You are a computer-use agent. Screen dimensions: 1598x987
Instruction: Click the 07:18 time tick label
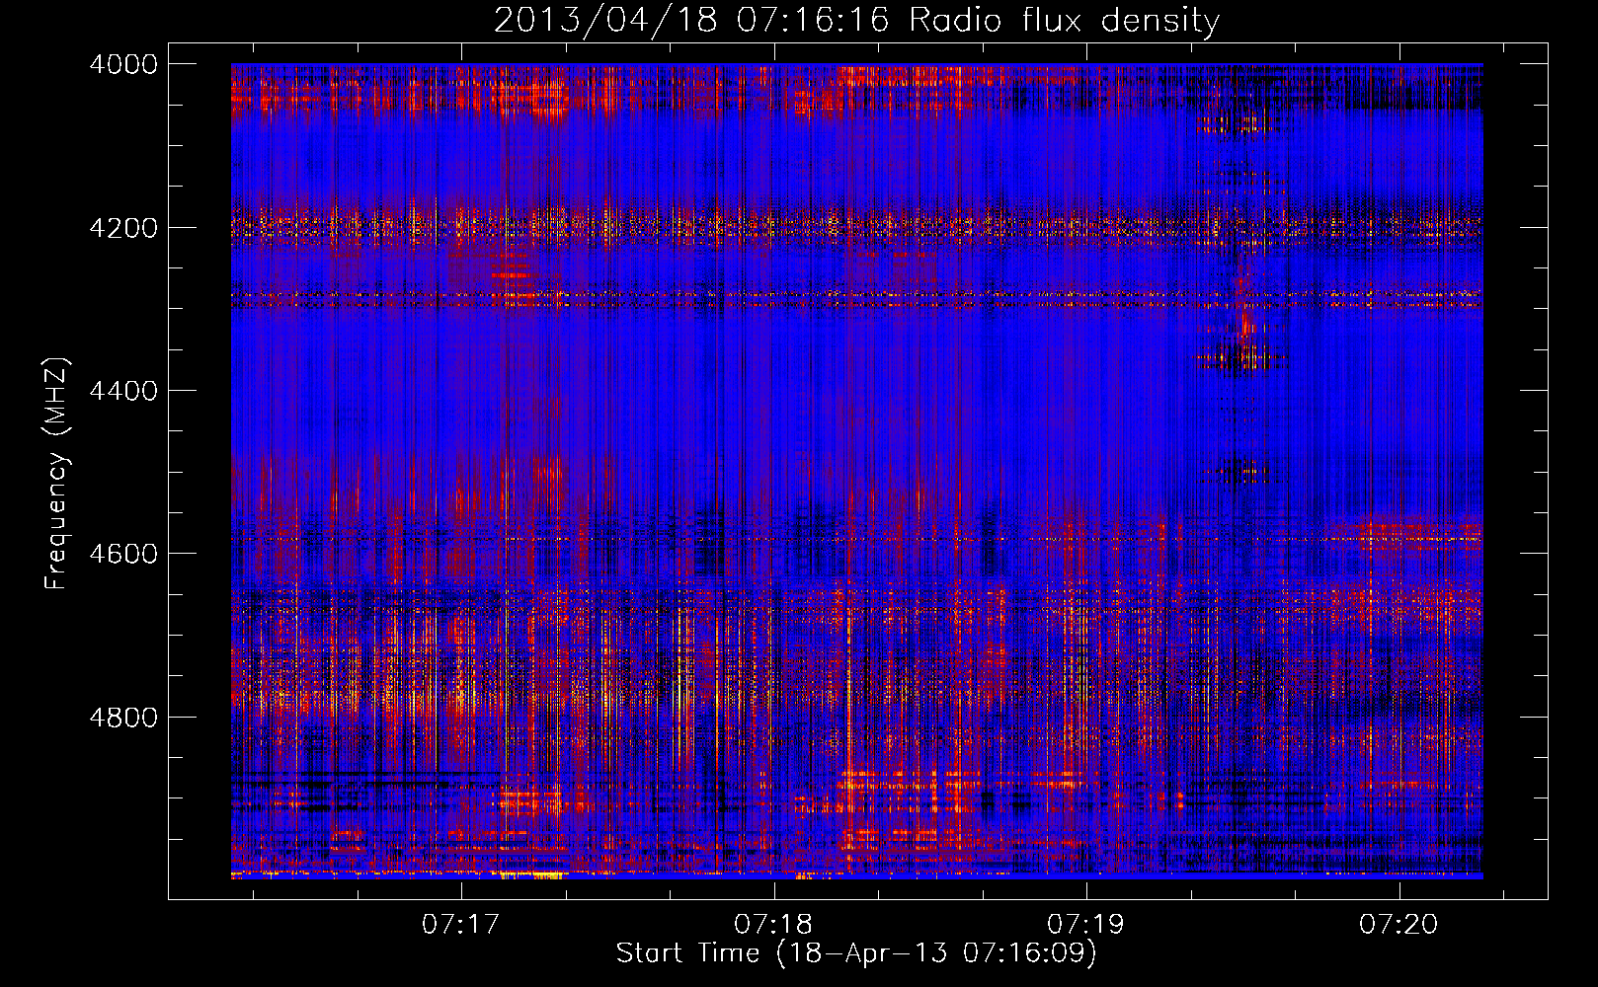[773, 925]
